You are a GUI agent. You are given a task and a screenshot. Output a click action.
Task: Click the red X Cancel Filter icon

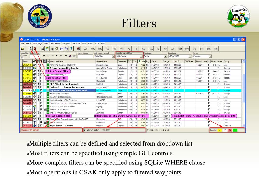pyautogui.click(x=35, y=48)
